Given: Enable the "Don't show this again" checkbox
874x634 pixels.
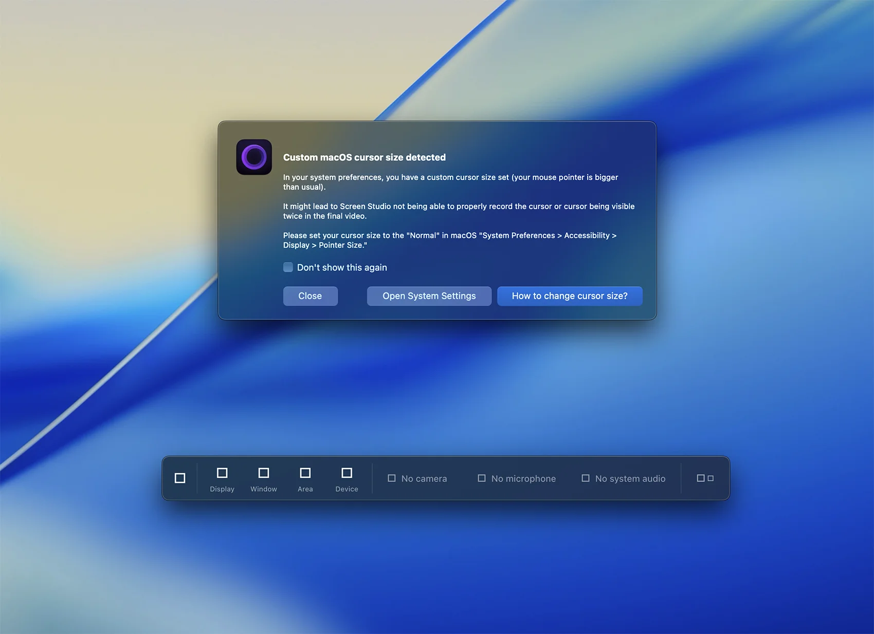Looking at the screenshot, I should tap(288, 267).
